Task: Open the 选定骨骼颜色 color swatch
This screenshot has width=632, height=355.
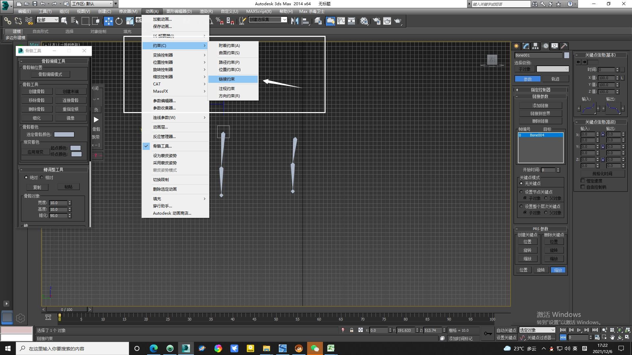Action: click(64, 134)
